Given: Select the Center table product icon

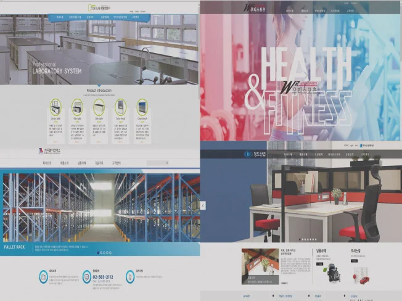Looking at the screenshot, I should 55,107.
